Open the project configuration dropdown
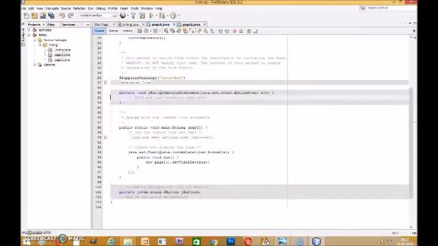Viewport: 438px width, 246px height. (97, 16)
